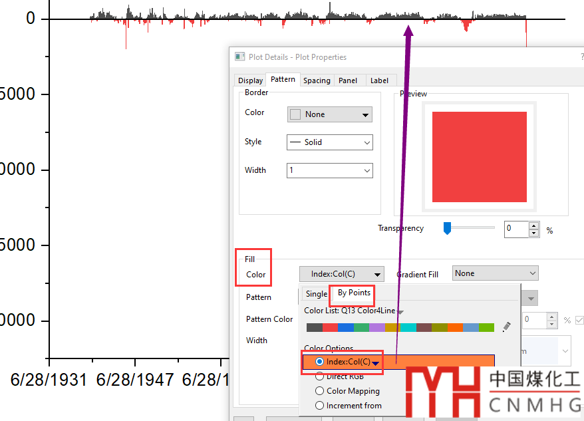The image size is (584, 421).
Task: Select the Increment from radio option
Action: [x=320, y=405]
